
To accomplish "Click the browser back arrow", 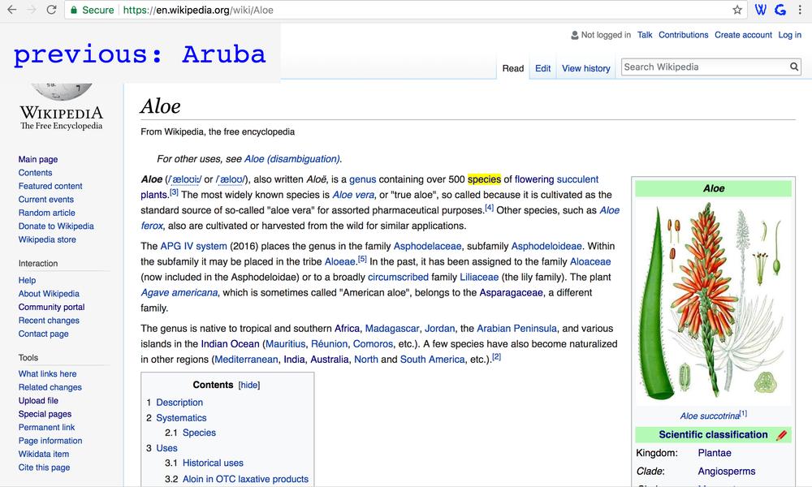I will pos(11,10).
